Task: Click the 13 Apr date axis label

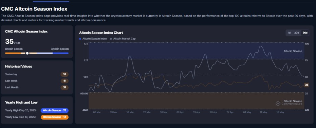Action: click(197, 112)
